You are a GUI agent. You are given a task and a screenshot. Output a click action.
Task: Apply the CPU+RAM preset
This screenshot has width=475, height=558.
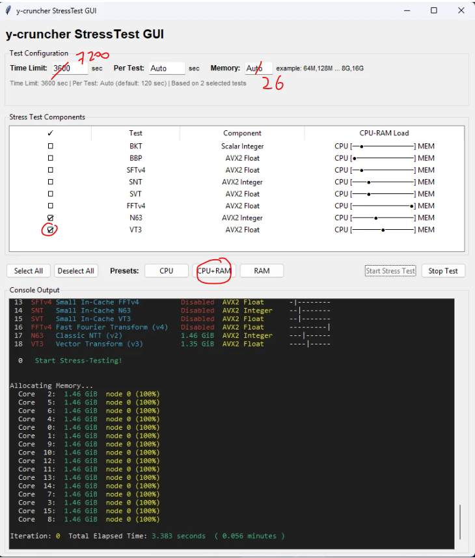(x=214, y=271)
